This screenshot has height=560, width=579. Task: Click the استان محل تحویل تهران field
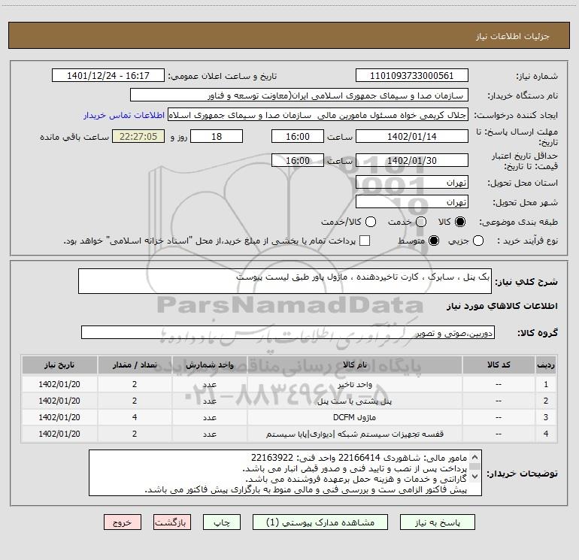point(412,183)
